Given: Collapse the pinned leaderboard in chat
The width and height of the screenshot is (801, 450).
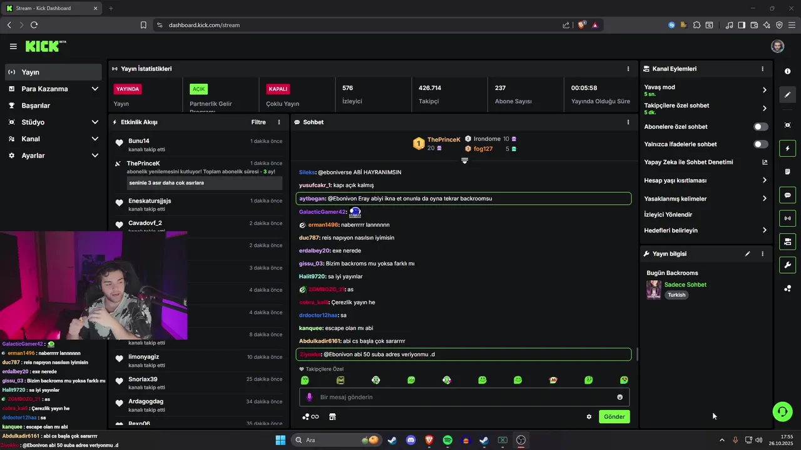Looking at the screenshot, I should (464, 161).
